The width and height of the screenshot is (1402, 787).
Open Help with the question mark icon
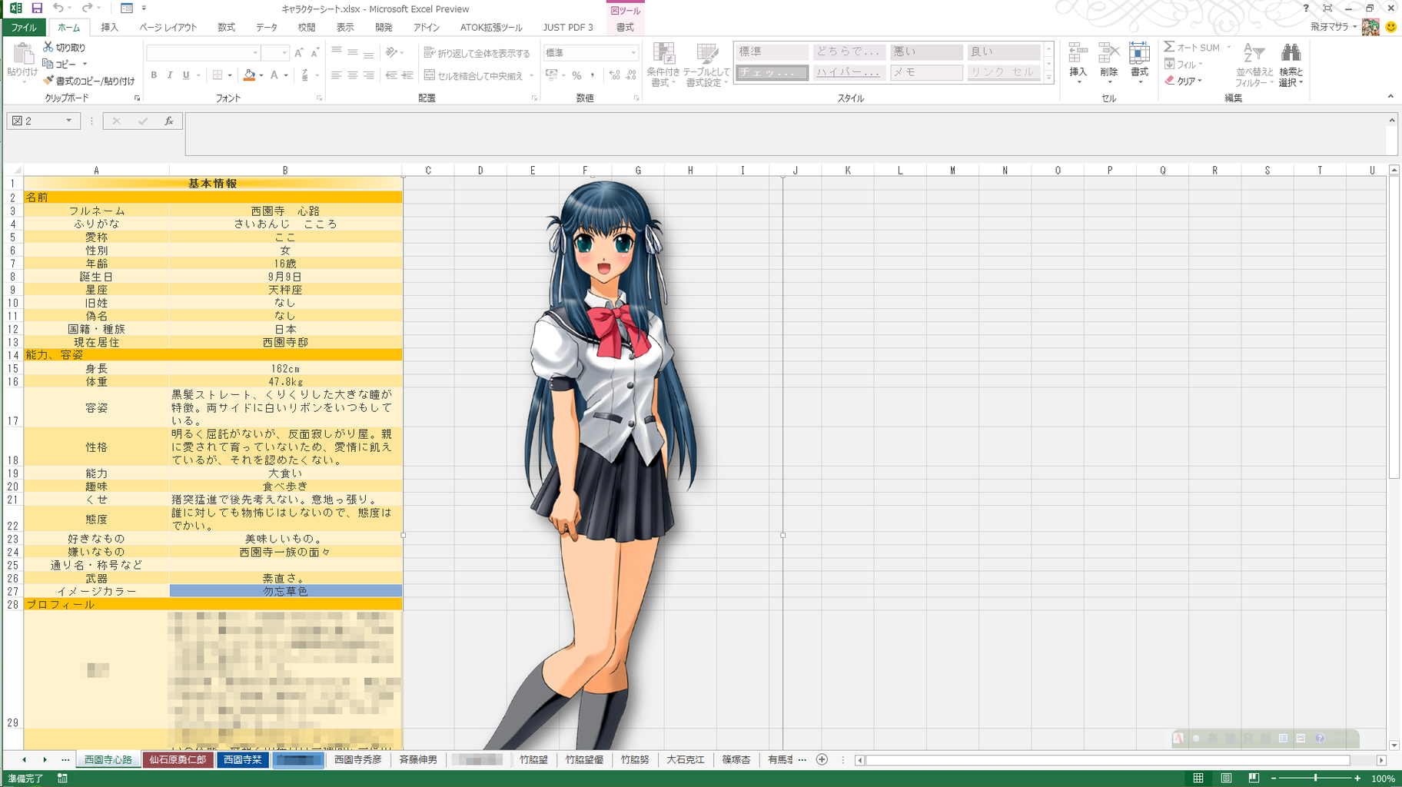(1306, 8)
